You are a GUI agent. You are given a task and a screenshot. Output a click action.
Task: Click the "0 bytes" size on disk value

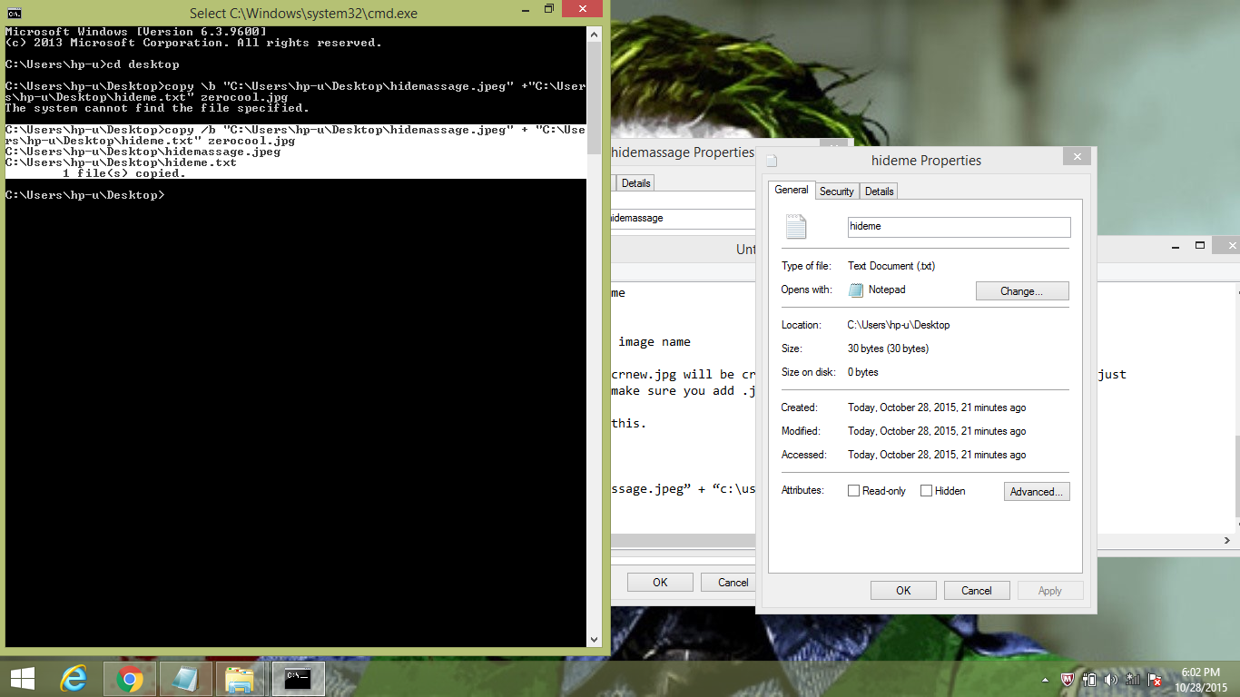point(863,372)
